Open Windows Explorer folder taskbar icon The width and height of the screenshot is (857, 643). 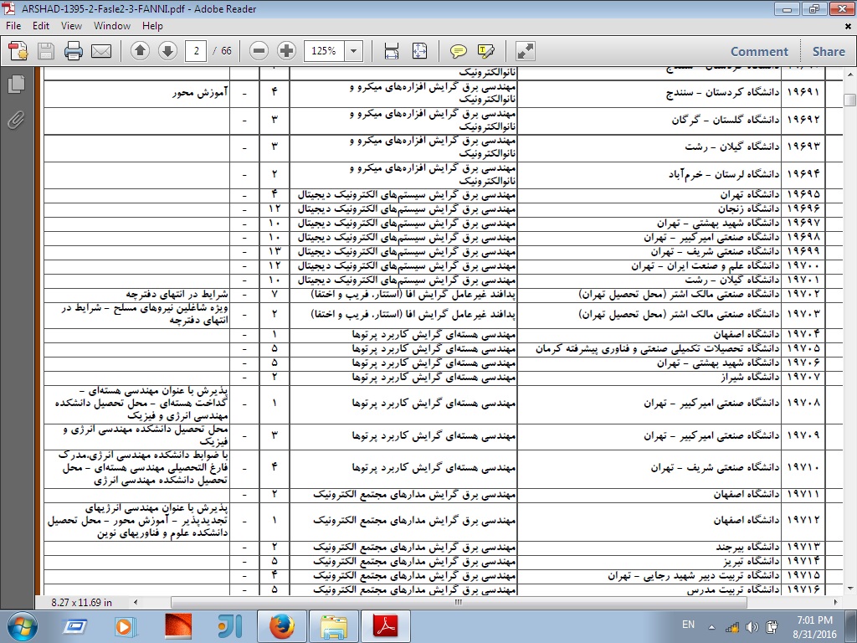coord(333,626)
